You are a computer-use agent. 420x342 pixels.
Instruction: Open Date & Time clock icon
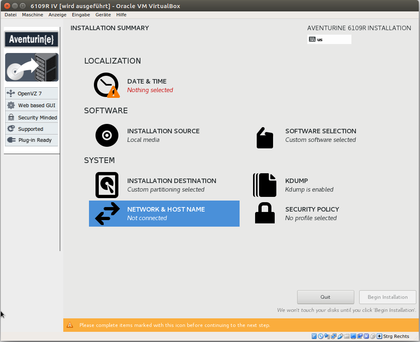(x=107, y=85)
